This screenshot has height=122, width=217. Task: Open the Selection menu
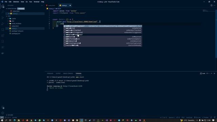click(16, 2)
